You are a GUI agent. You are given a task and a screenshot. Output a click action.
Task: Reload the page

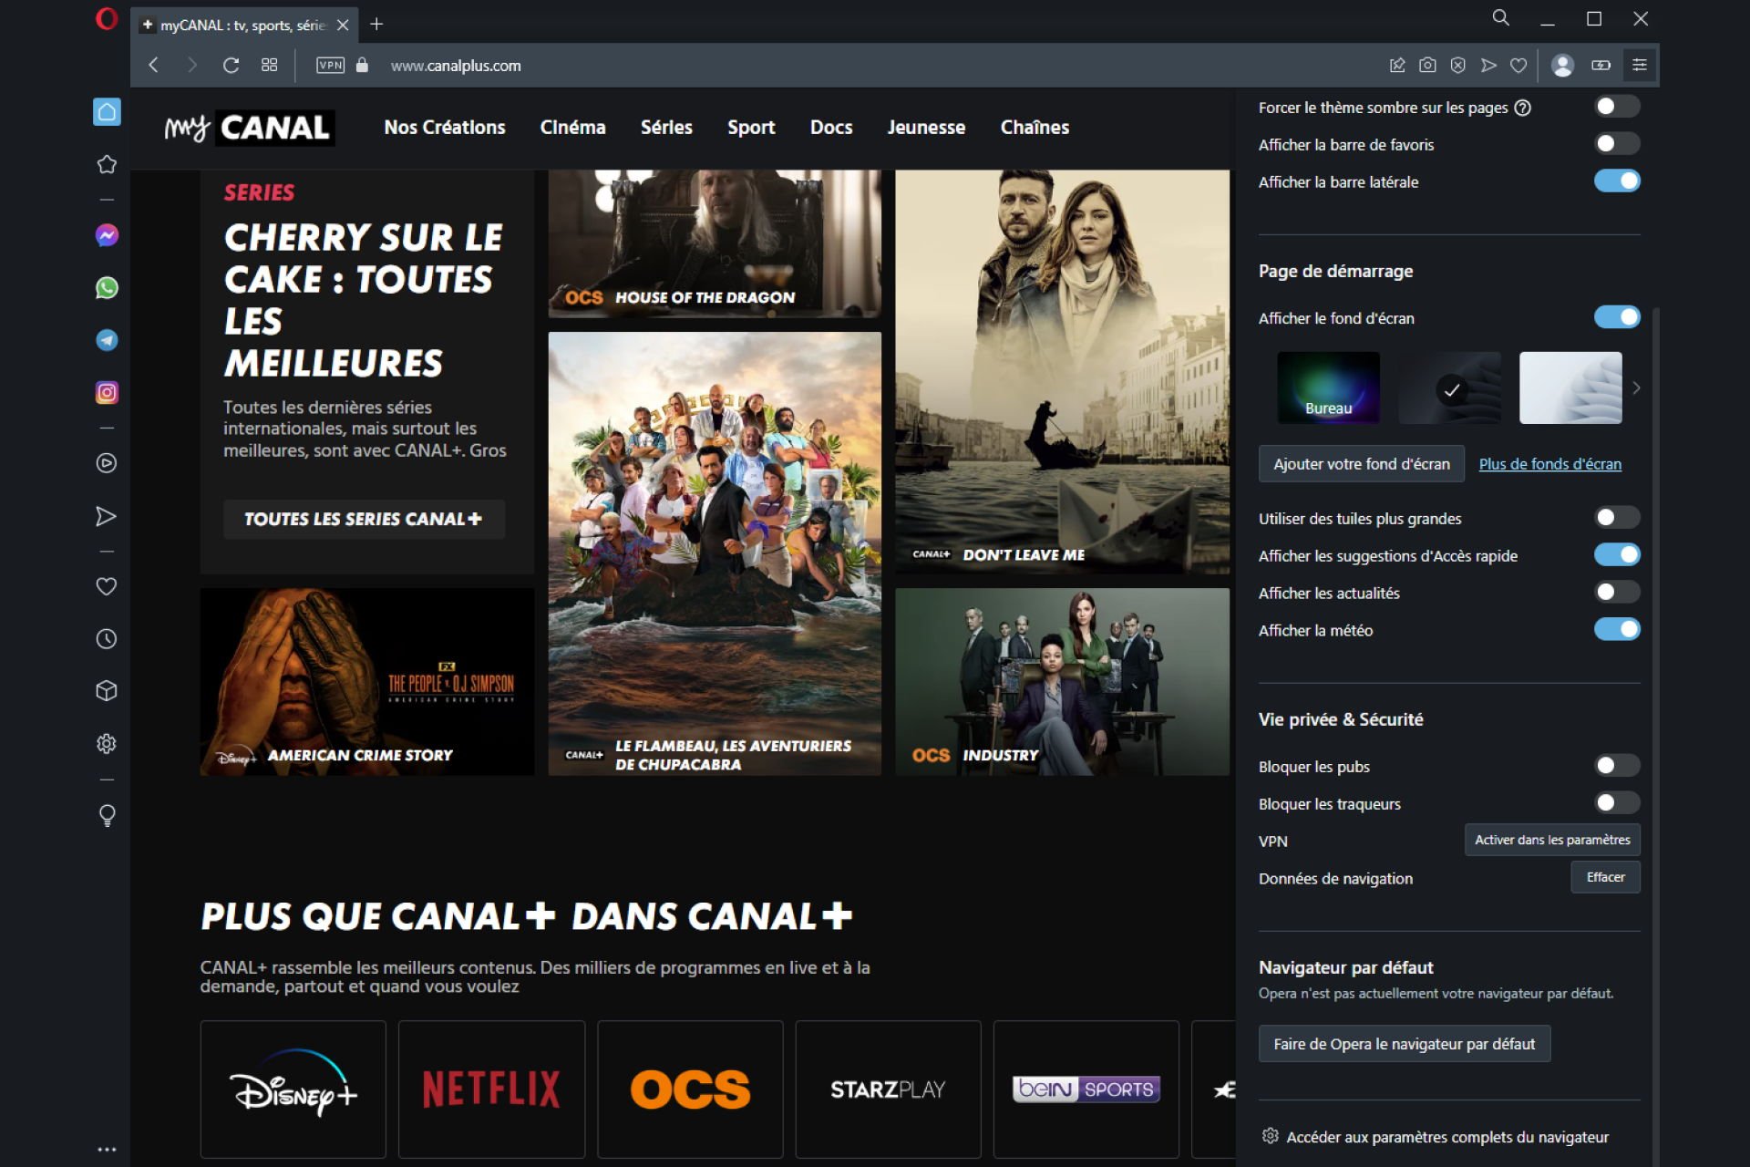[x=231, y=65]
